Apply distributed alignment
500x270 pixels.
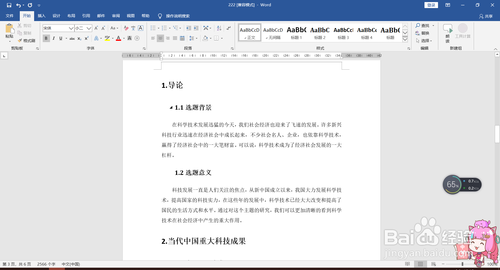[x=182, y=38]
